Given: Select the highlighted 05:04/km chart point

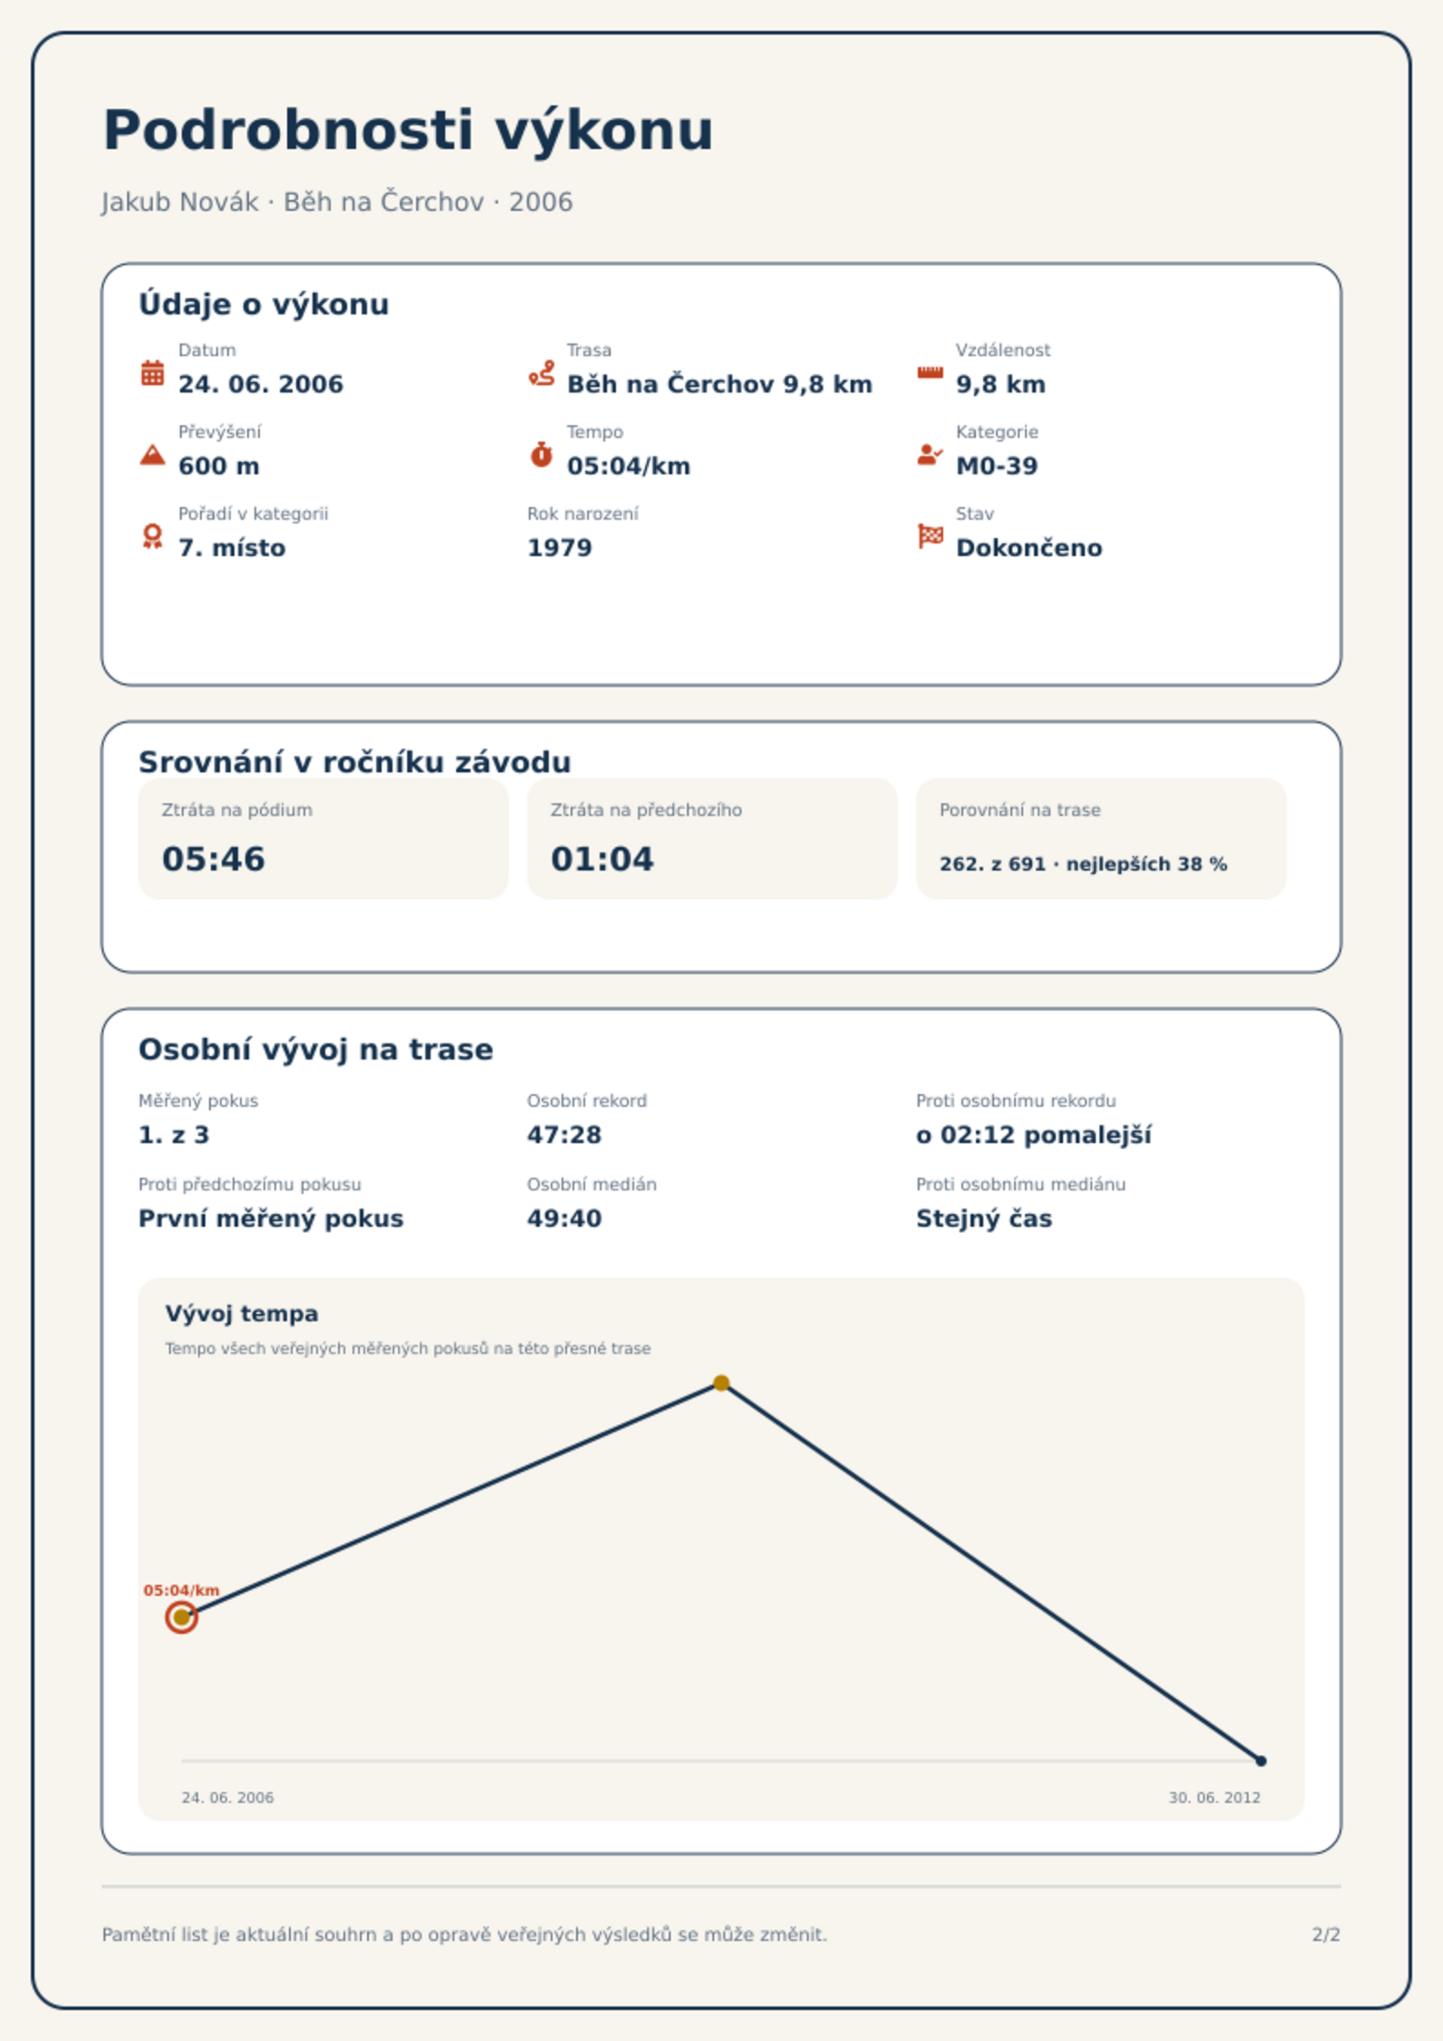Looking at the screenshot, I should coord(182,1617).
